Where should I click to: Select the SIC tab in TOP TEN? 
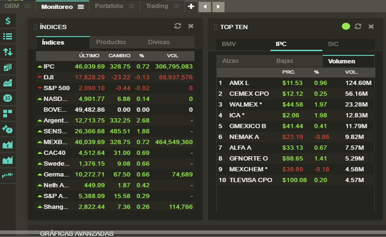tap(333, 44)
